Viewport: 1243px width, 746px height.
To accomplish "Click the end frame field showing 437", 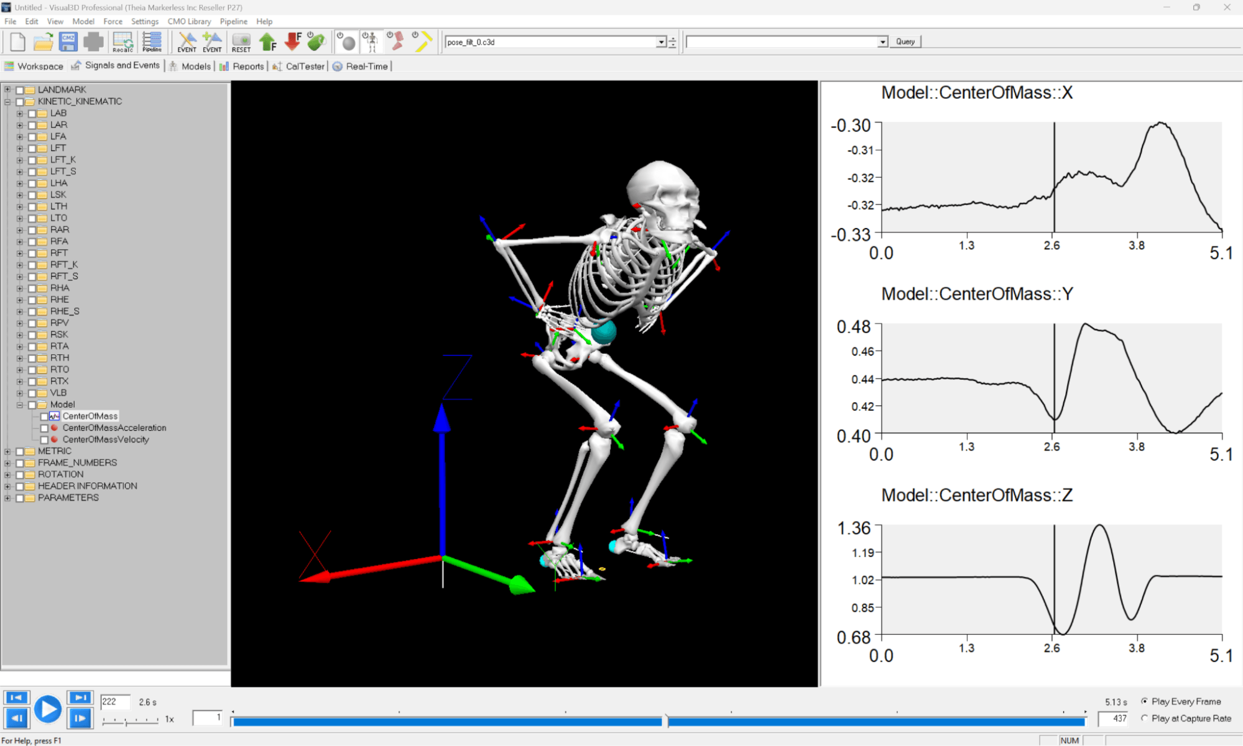I will click(x=1114, y=719).
